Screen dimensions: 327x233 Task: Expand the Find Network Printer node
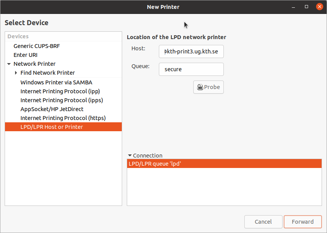(x=16, y=73)
